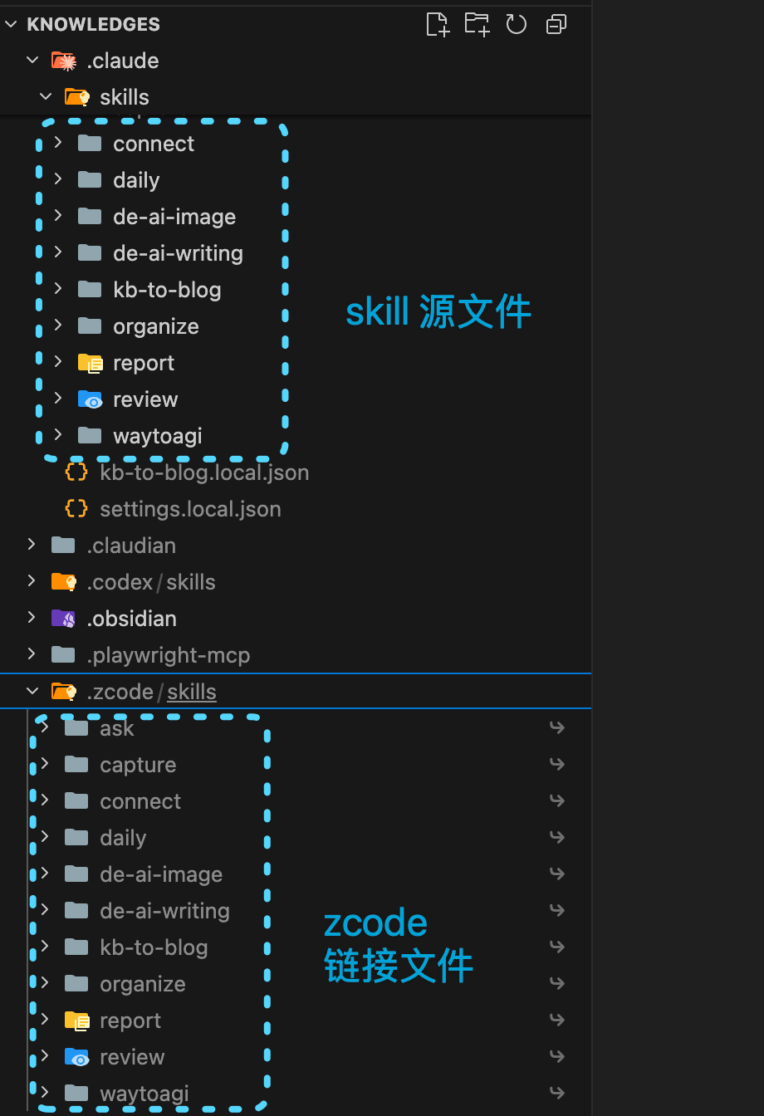Expand the waytoagi folder under .claude skills

(x=58, y=435)
